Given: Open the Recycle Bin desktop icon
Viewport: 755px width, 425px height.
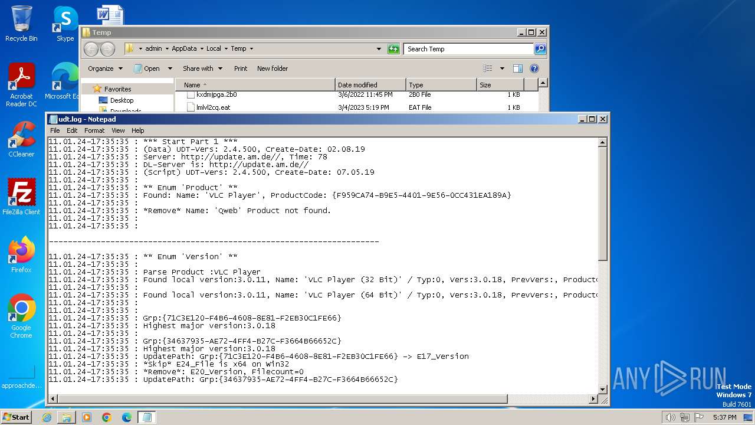Looking at the screenshot, I should coord(21,24).
